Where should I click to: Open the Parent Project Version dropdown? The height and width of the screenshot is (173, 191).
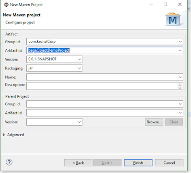[x=79, y=122]
